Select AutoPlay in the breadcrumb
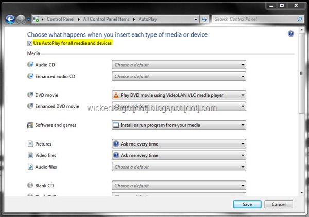The height and width of the screenshot is (217, 309). click(x=147, y=19)
